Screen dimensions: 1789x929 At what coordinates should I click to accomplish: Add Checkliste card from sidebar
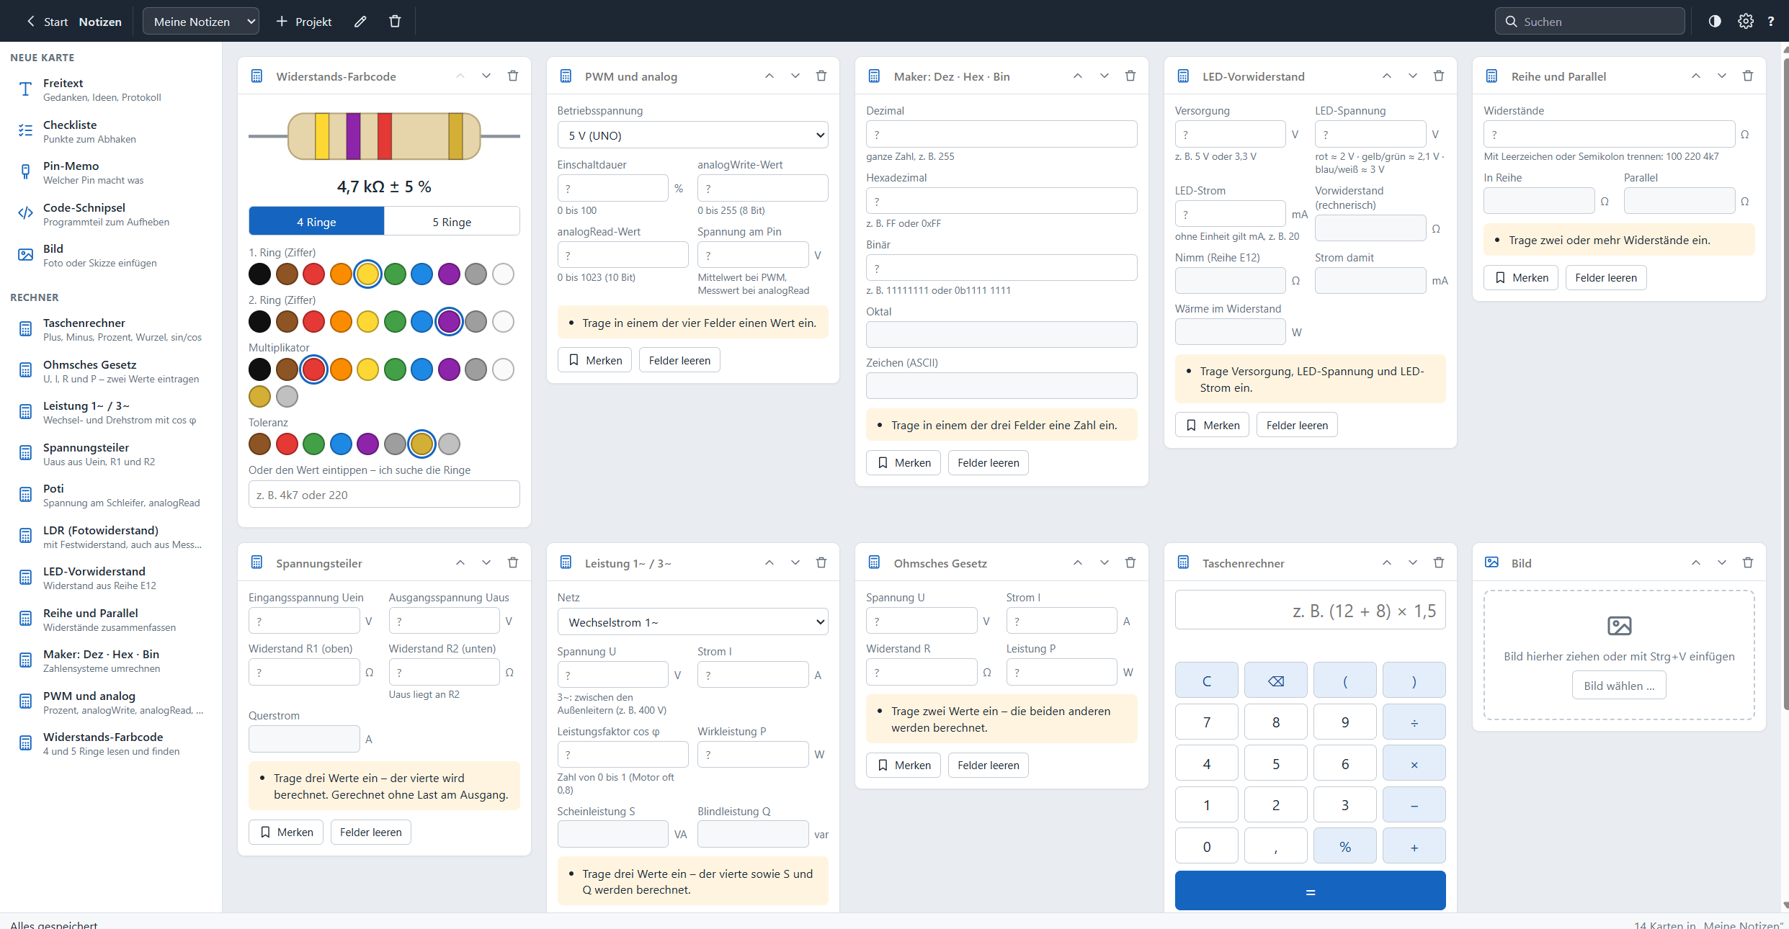[111, 131]
